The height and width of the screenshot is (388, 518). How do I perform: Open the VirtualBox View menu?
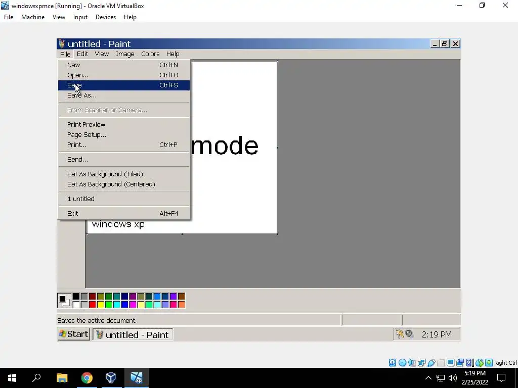(59, 17)
